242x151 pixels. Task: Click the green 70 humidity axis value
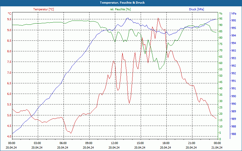pyautogui.click(x=221, y=50)
